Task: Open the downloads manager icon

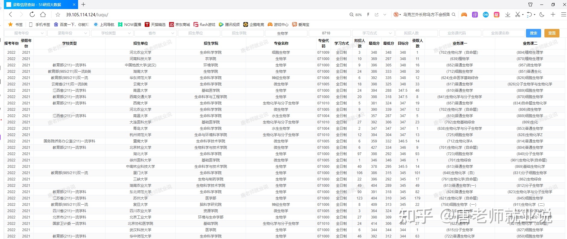Action: pyautogui.click(x=508, y=14)
